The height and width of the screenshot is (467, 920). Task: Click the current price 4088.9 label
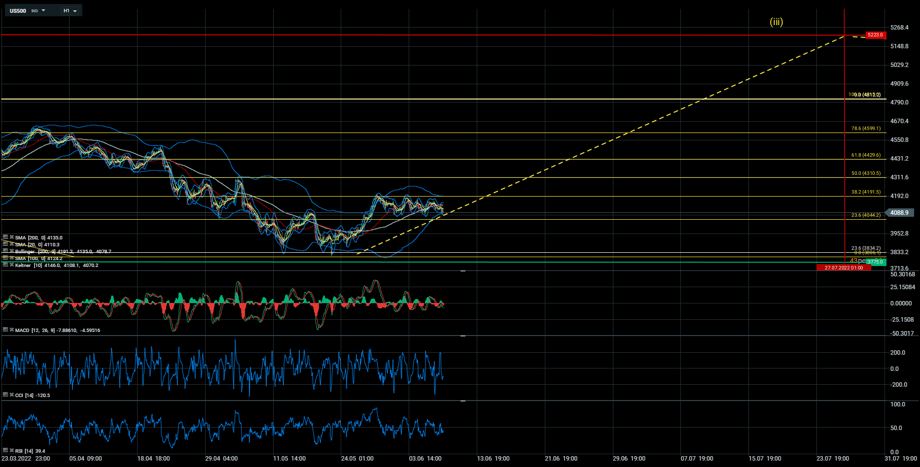tap(900, 213)
